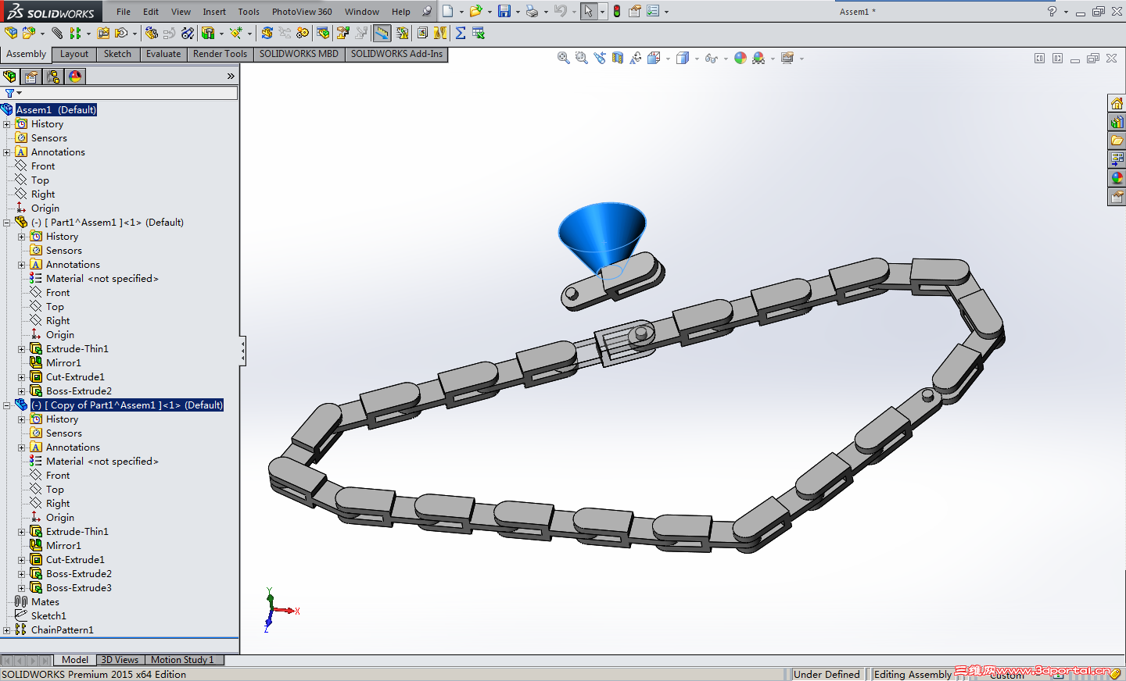Image resolution: width=1126 pixels, height=681 pixels.
Task: Click the Move Component icon
Action: (121, 33)
